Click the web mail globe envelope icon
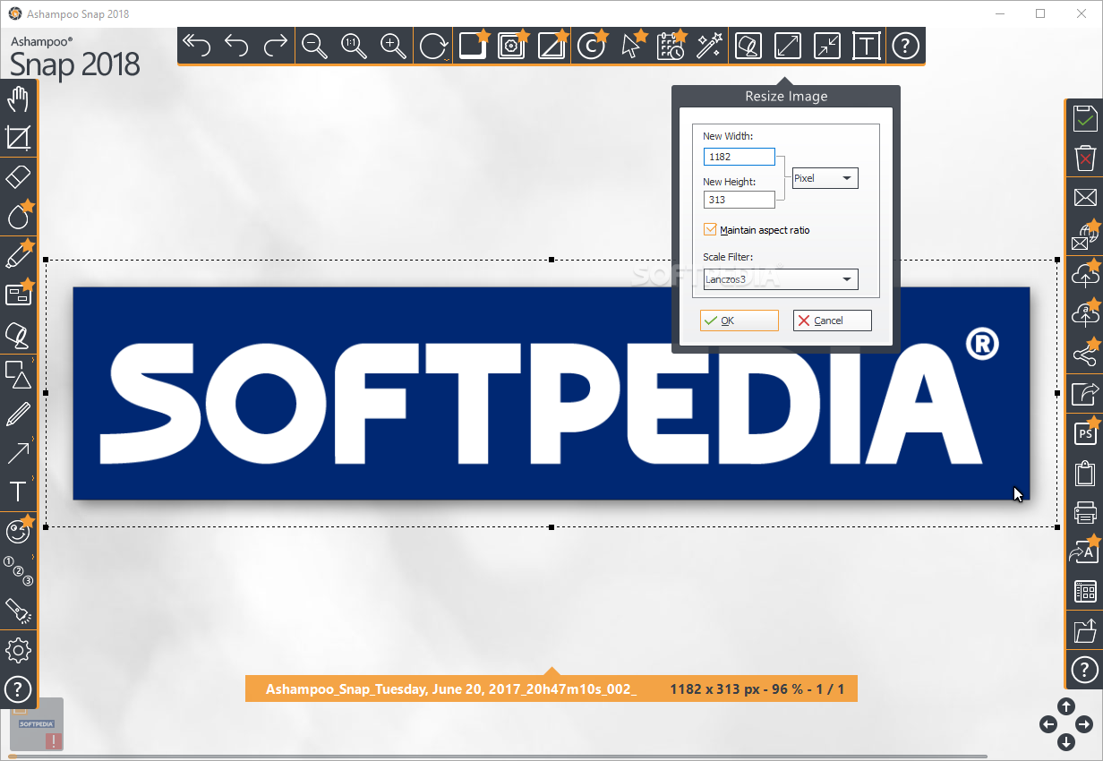Screen dimensions: 1103x761 (1086, 236)
